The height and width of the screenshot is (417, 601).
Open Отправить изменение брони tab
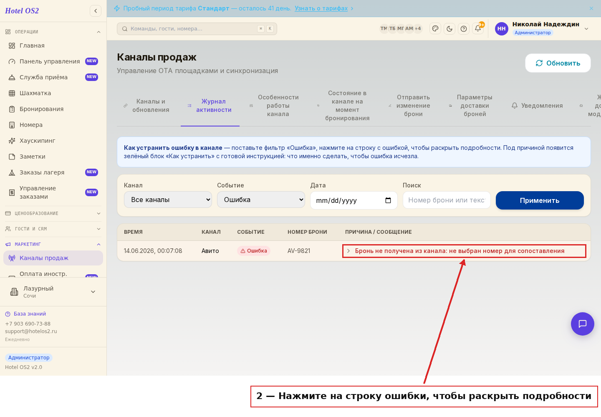pyautogui.click(x=409, y=106)
